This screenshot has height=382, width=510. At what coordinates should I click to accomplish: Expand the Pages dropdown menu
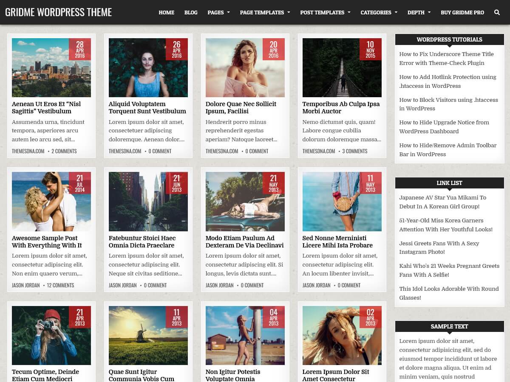(216, 12)
